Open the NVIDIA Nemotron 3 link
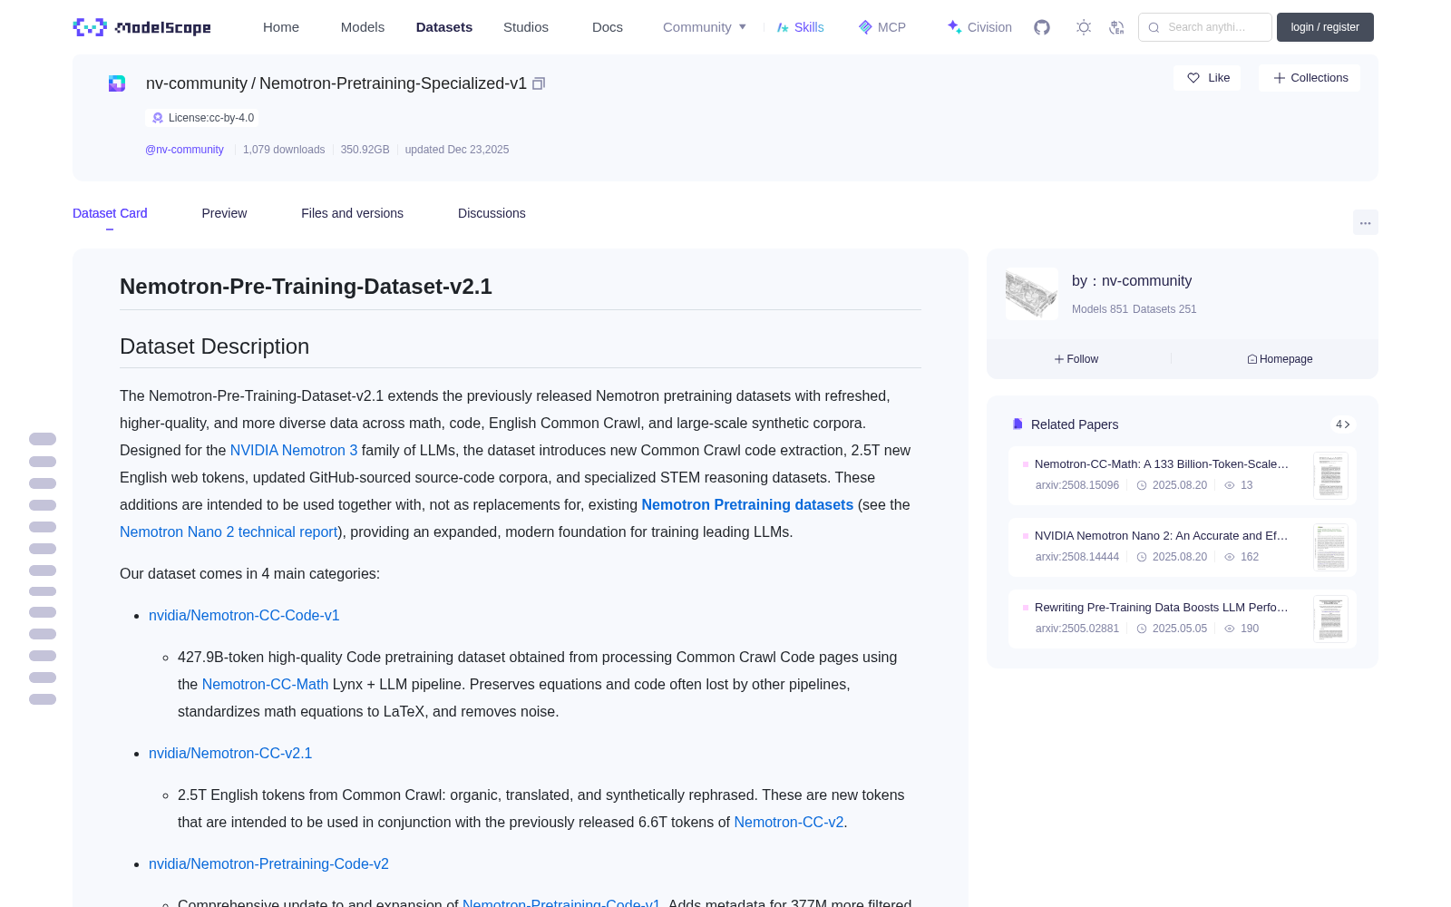1451x907 pixels. coord(294,451)
